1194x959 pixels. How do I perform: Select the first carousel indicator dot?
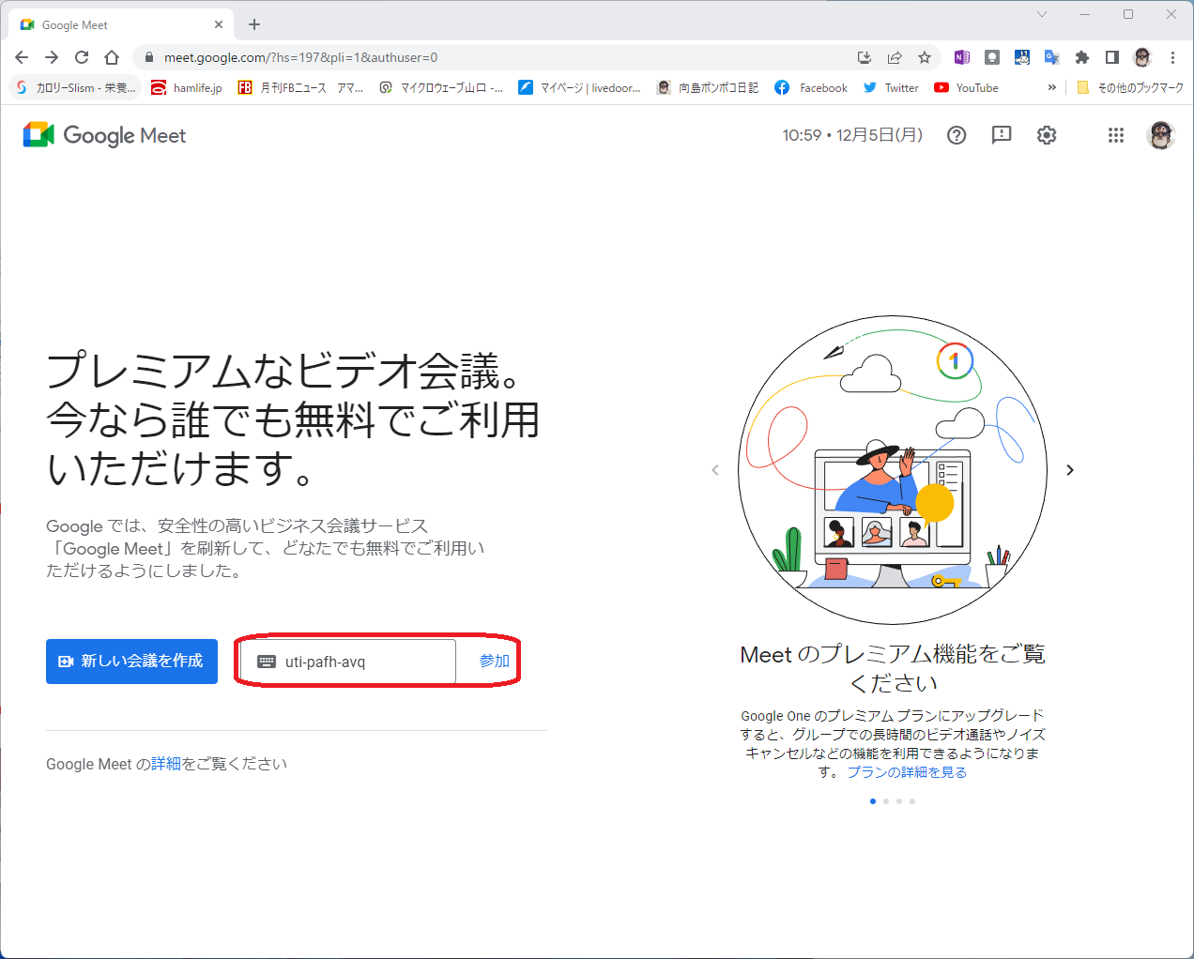tap(873, 801)
